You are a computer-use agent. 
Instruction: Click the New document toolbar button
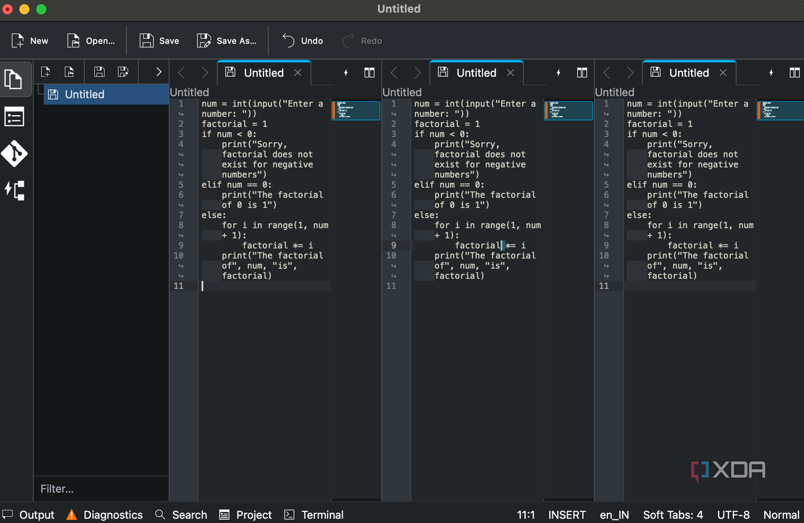point(30,41)
